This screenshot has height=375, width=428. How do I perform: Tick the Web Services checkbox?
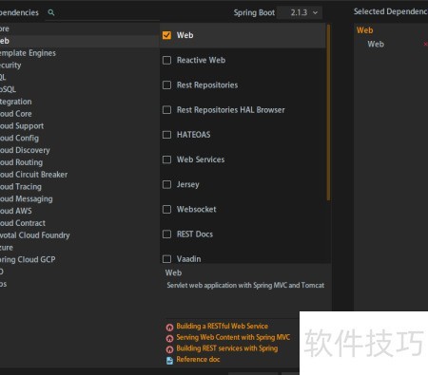(x=166, y=159)
